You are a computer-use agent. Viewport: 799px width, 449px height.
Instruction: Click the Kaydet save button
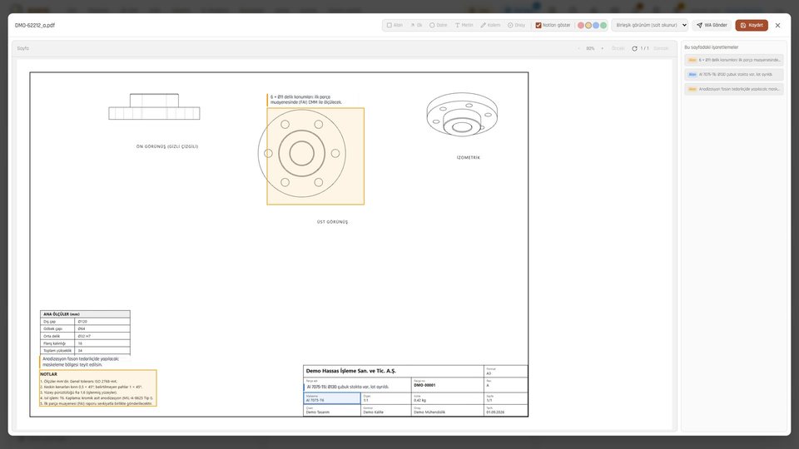pos(752,25)
